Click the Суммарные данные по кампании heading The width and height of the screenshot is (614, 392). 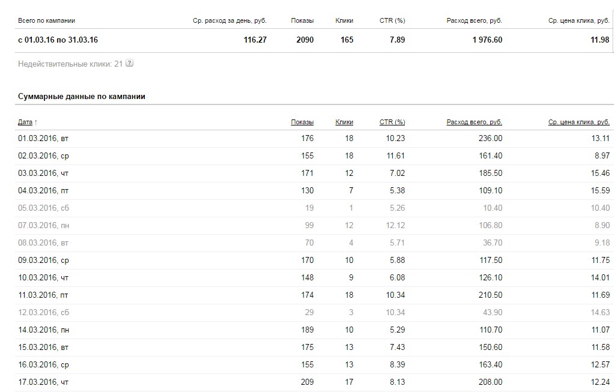[x=82, y=97]
